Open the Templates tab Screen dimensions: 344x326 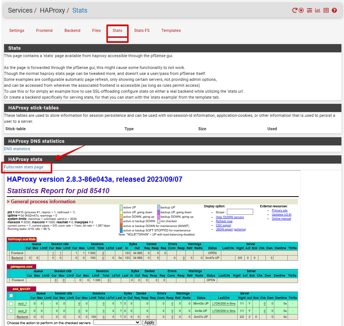coord(171,30)
